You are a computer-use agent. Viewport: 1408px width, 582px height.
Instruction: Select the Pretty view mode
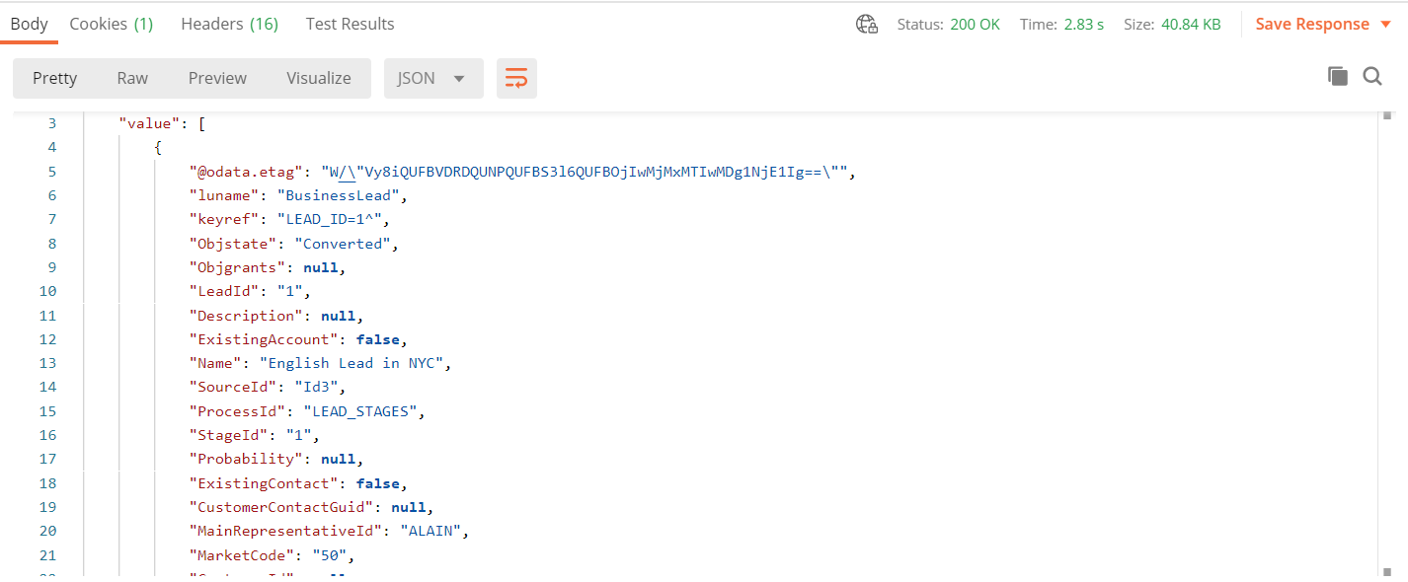pyautogui.click(x=54, y=77)
